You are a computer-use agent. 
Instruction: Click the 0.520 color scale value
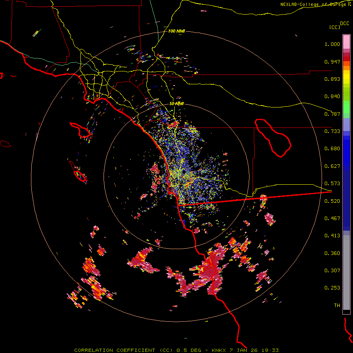[x=332, y=201]
